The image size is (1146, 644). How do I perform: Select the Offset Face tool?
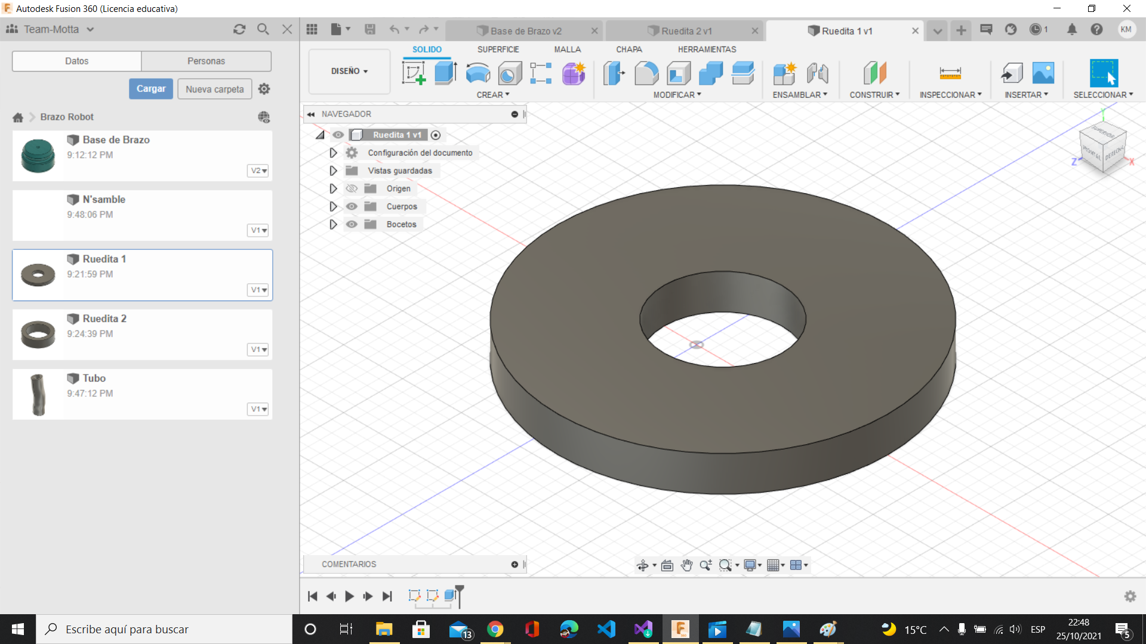click(743, 73)
